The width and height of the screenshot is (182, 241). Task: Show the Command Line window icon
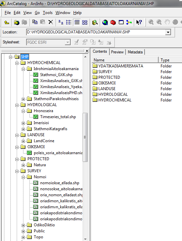point(121,22)
